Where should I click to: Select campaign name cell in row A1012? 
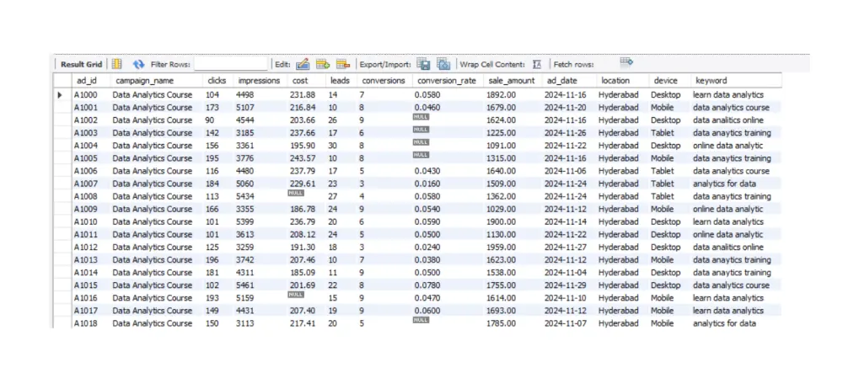[152, 248]
